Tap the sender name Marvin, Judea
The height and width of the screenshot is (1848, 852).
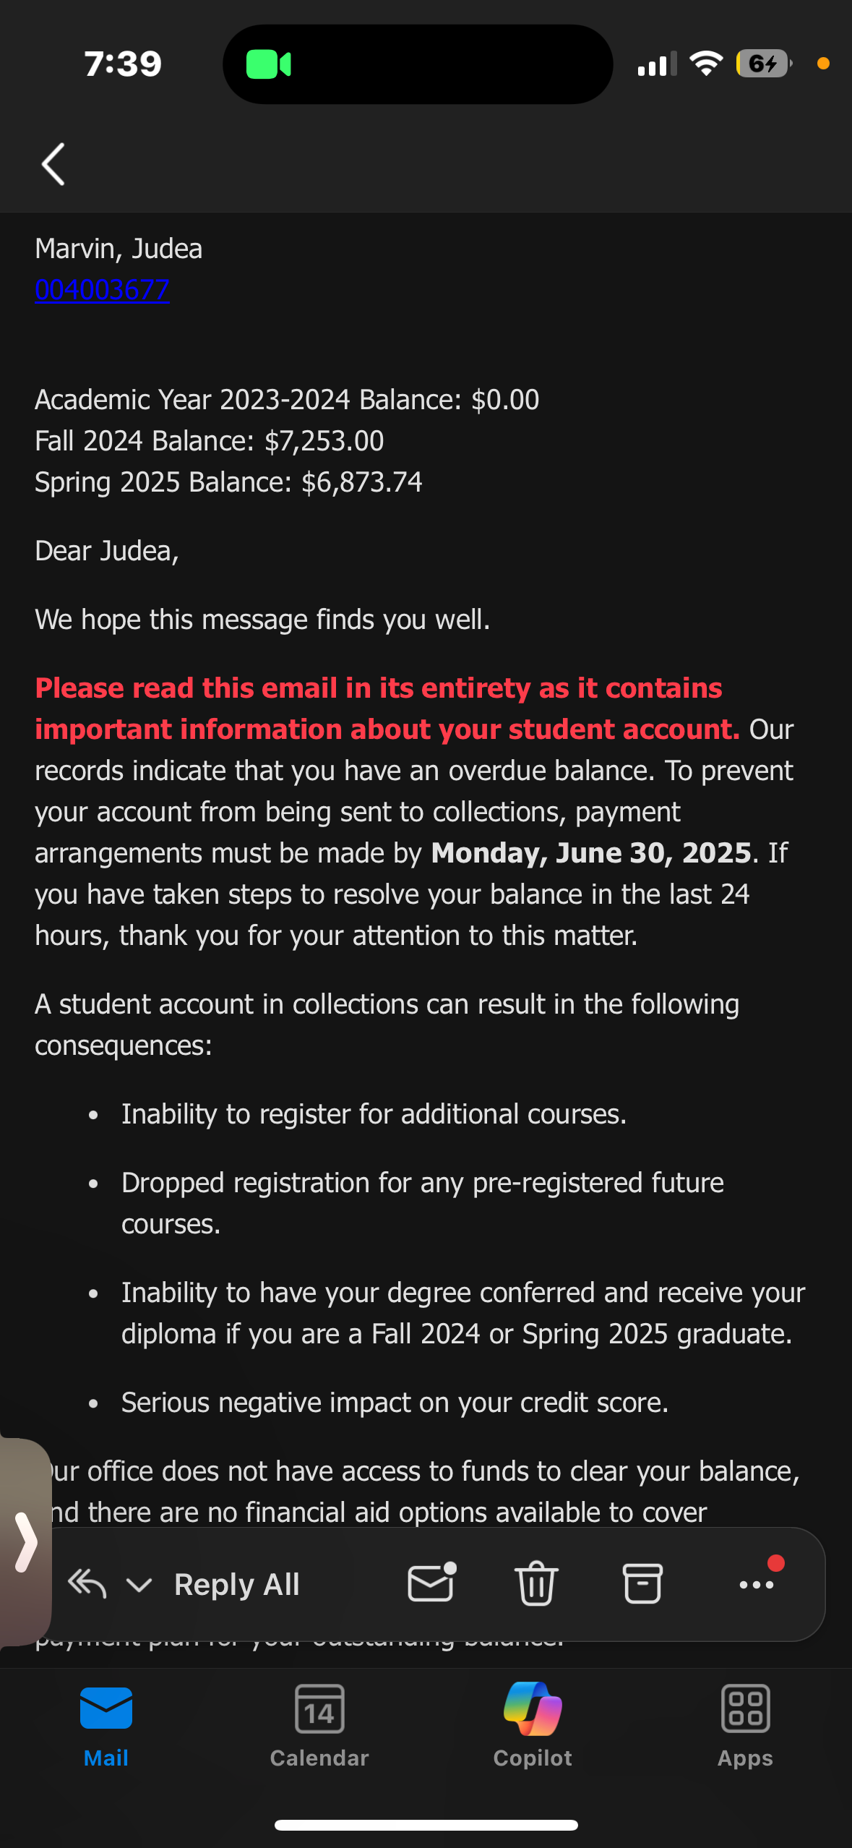click(119, 249)
